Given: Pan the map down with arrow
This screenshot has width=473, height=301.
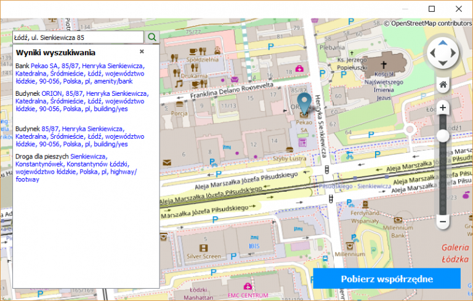Looking at the screenshot, I should 443,63.
